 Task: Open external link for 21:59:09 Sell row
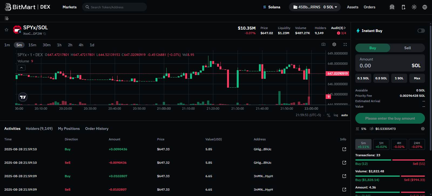pyautogui.click(x=344, y=190)
